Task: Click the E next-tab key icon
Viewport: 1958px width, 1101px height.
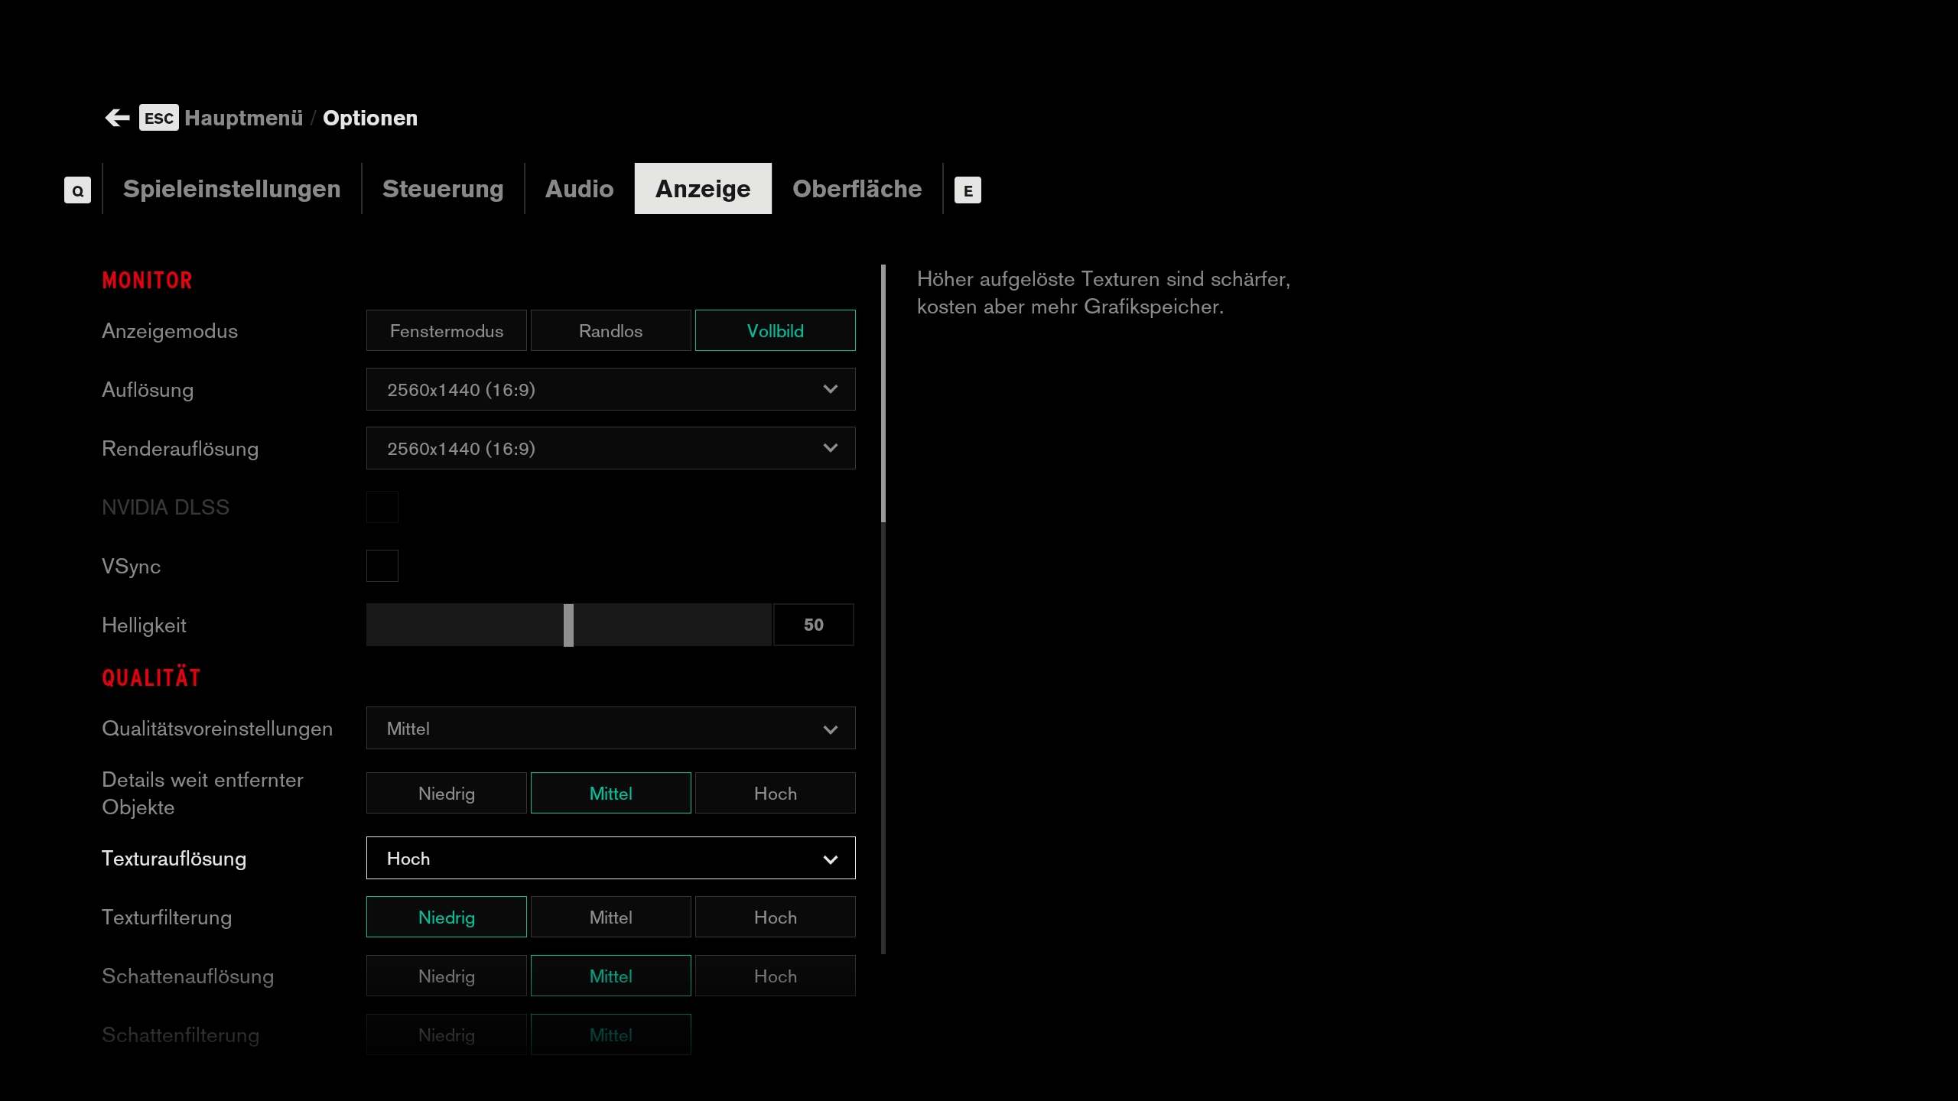Action: [968, 190]
